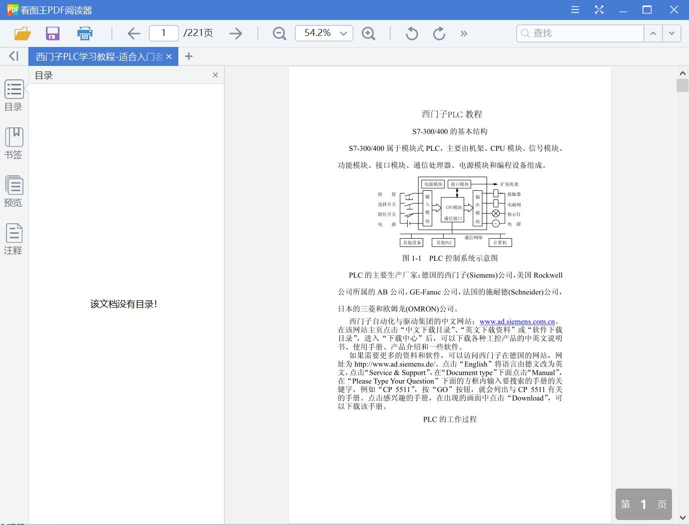Print the document with the printer icon

pos(85,33)
